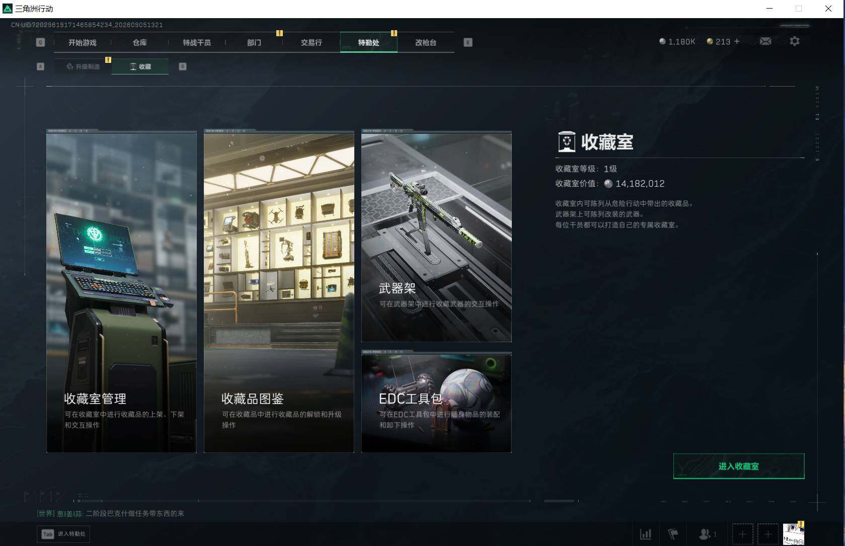
Task: Open the statistics bar-chart icon
Action: coord(646,534)
